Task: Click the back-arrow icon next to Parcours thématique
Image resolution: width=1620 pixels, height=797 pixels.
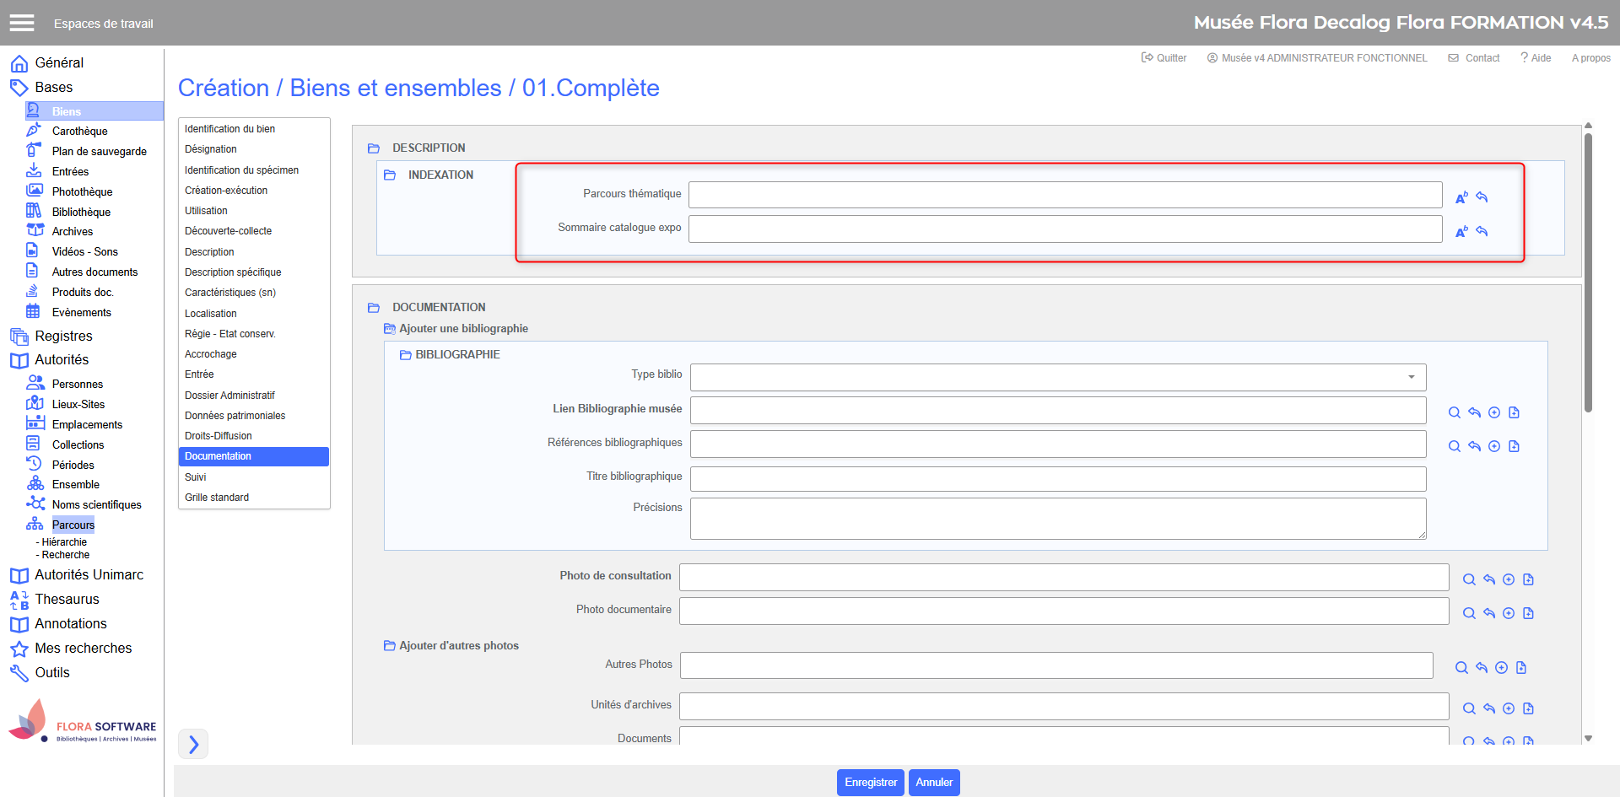Action: tap(1482, 197)
